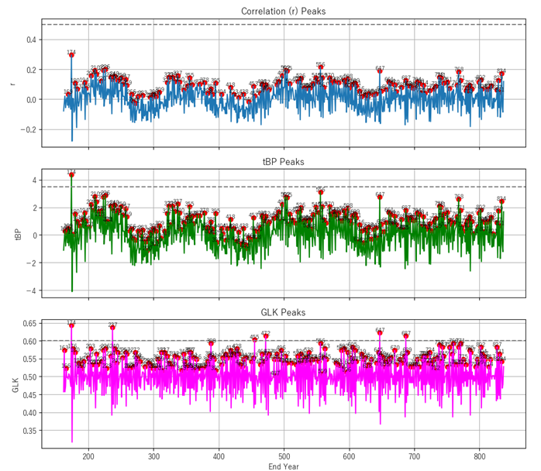Click the 0.55 tick on GLK y-axis
541x471 pixels.
pos(29,359)
